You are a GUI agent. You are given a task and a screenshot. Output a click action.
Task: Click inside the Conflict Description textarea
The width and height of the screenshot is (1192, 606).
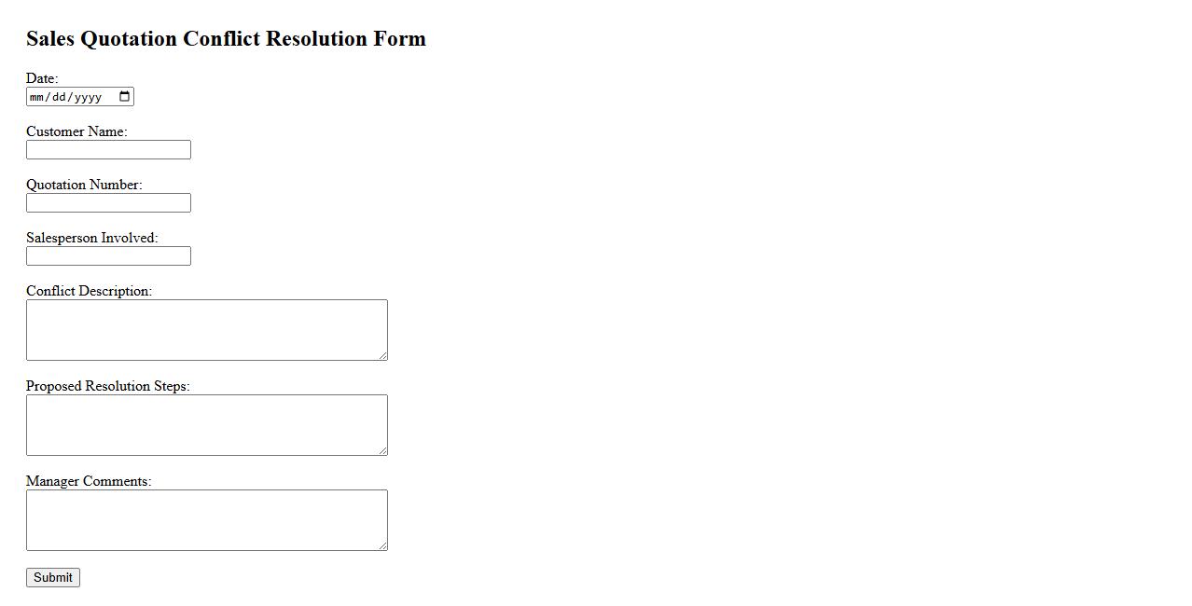pyautogui.click(x=206, y=330)
